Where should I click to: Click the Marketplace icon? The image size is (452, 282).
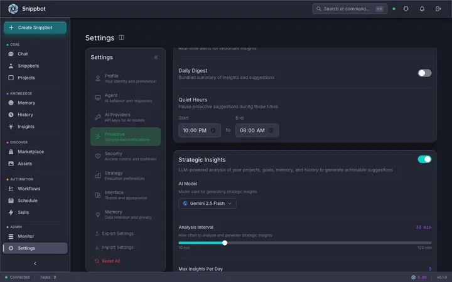pyautogui.click(x=11, y=152)
